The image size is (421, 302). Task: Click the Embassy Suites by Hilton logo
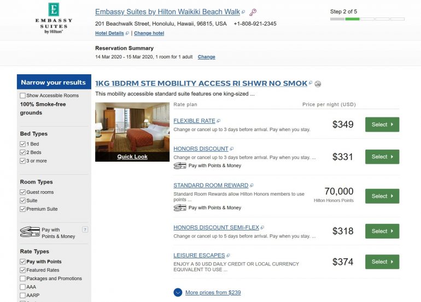pos(53,18)
